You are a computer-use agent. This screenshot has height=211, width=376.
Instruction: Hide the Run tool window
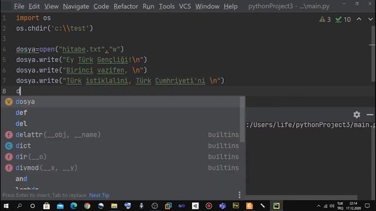[370, 115]
